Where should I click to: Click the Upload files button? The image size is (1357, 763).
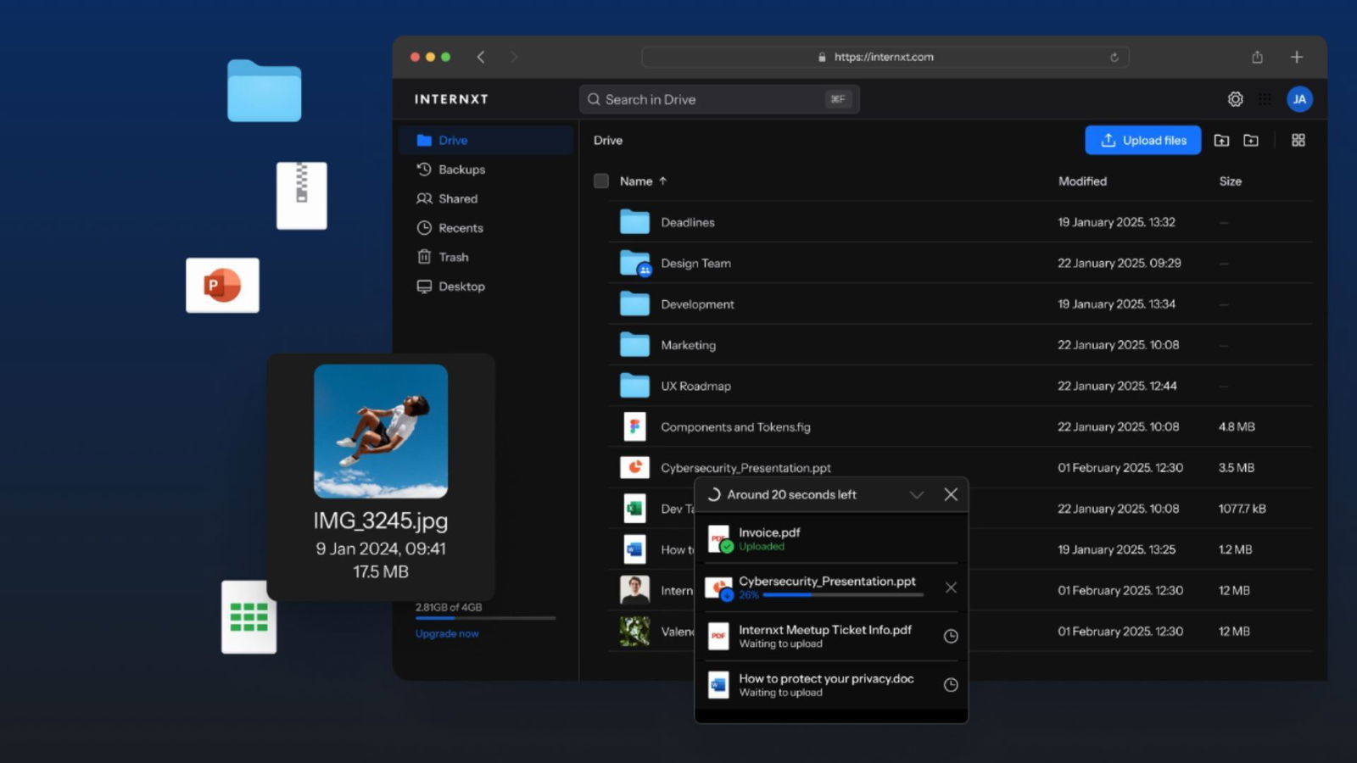click(1142, 141)
